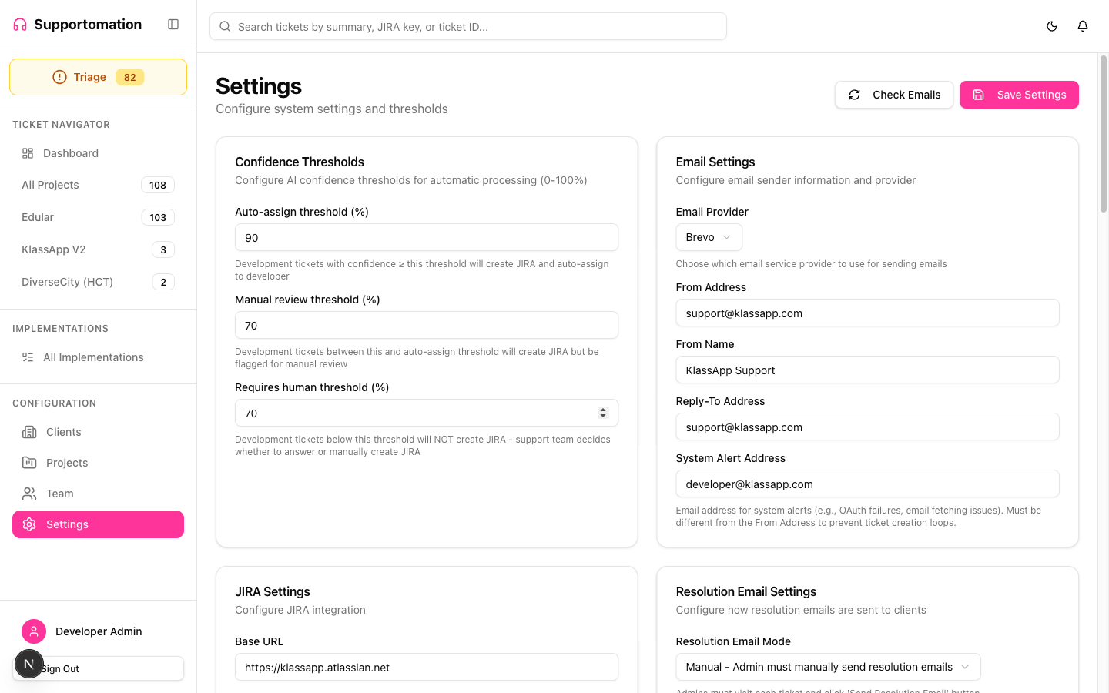Click the Check Emails button
Screen dimensions: 1109x693
tap(894, 95)
